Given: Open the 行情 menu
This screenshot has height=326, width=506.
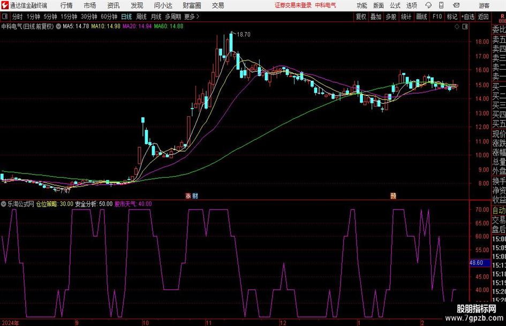Looking at the screenshot, I should coord(66,5).
